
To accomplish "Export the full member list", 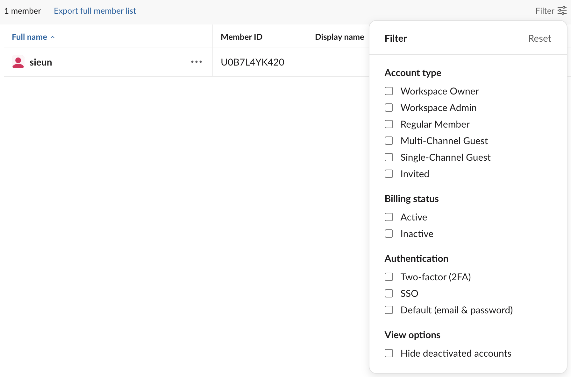I will [95, 11].
